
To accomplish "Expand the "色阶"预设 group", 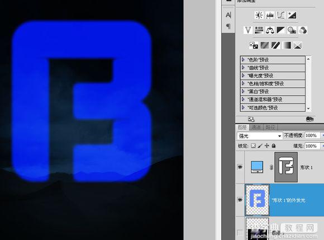I will tap(243, 60).
